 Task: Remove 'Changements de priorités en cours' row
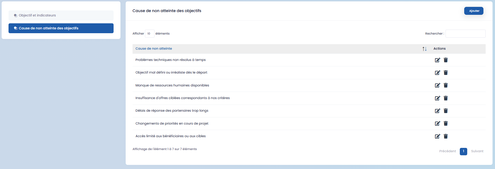pyautogui.click(x=446, y=123)
